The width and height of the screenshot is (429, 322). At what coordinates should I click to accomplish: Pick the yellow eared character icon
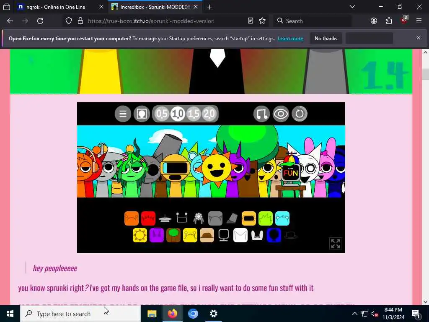point(190,235)
